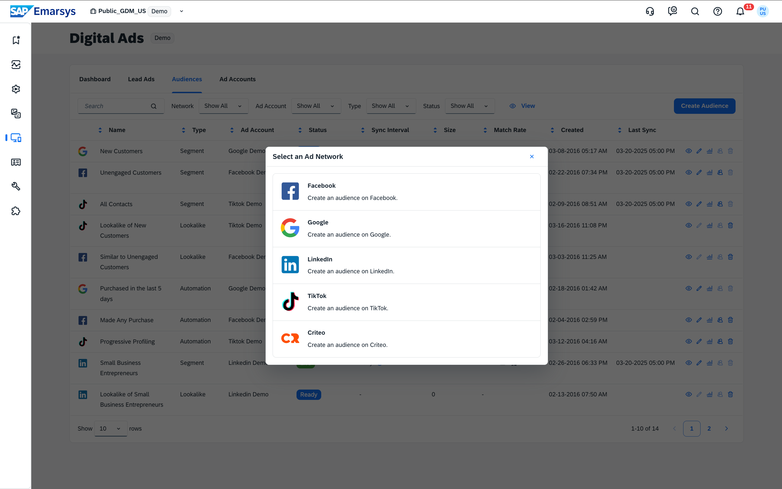Switch to the Ad Accounts tab

[x=237, y=79]
